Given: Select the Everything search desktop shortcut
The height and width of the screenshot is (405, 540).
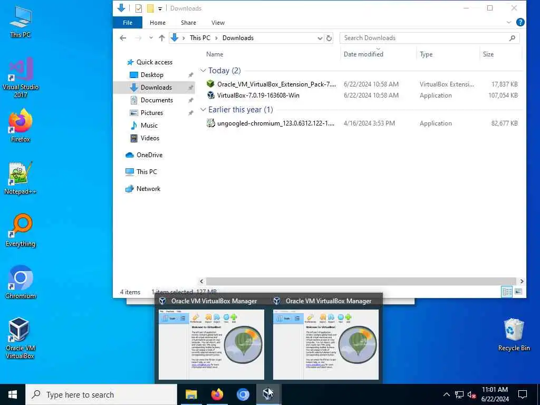Looking at the screenshot, I should click(21, 230).
